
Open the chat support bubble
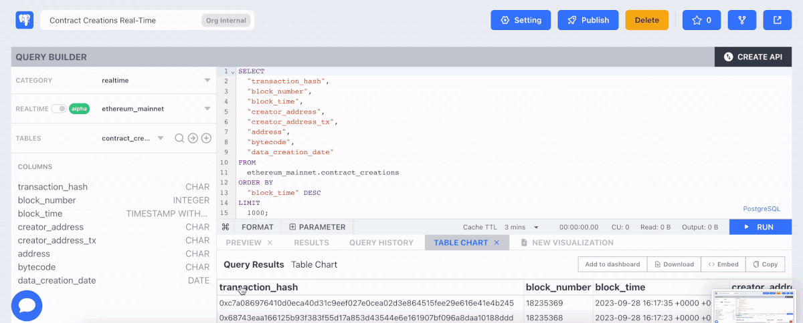click(27, 306)
